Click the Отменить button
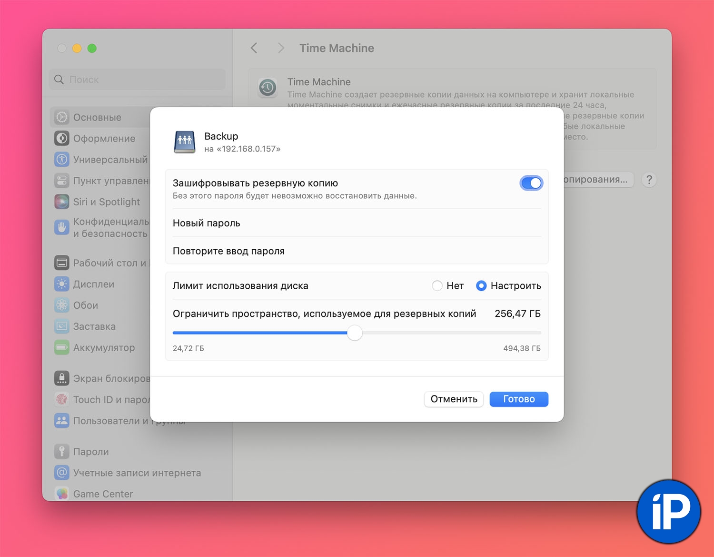Image resolution: width=714 pixels, height=557 pixels. [454, 399]
